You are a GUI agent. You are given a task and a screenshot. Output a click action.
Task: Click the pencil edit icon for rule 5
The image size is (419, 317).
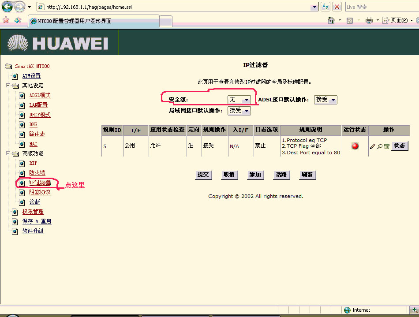[373, 146]
